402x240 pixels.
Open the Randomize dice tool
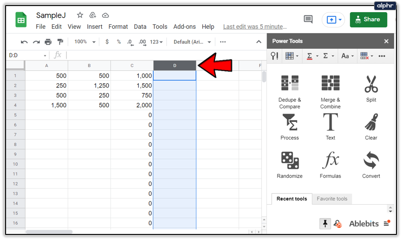click(x=290, y=165)
